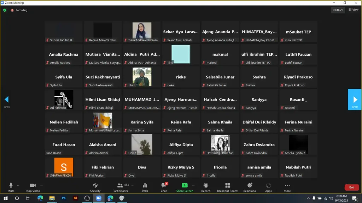Screen dimensions: 362x203
Task: Open the Polls button
Action: click(145, 187)
